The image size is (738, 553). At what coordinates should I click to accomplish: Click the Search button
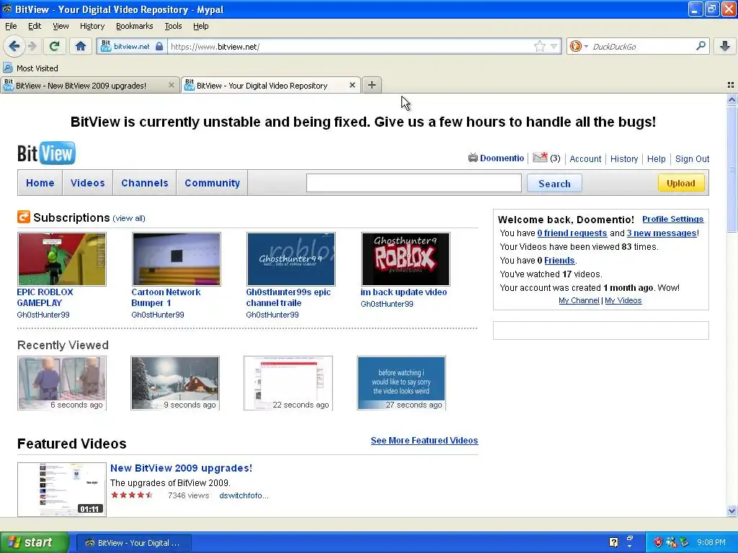(x=554, y=184)
